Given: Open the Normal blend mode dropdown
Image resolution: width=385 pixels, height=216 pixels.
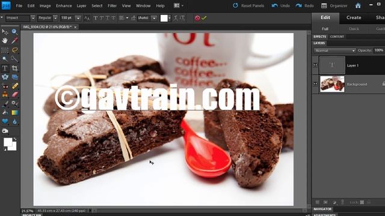Looking at the screenshot, I should 334,50.
